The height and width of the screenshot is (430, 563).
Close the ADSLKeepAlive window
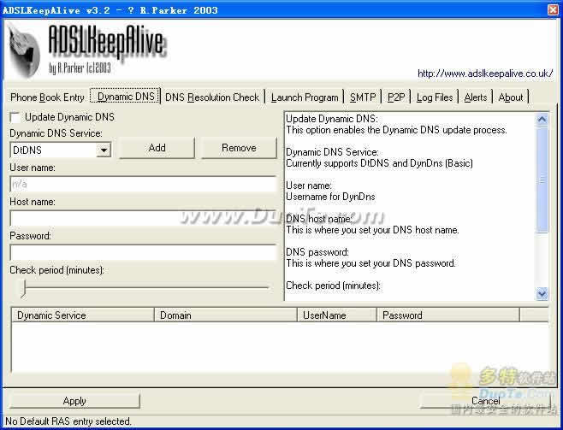click(554, 9)
